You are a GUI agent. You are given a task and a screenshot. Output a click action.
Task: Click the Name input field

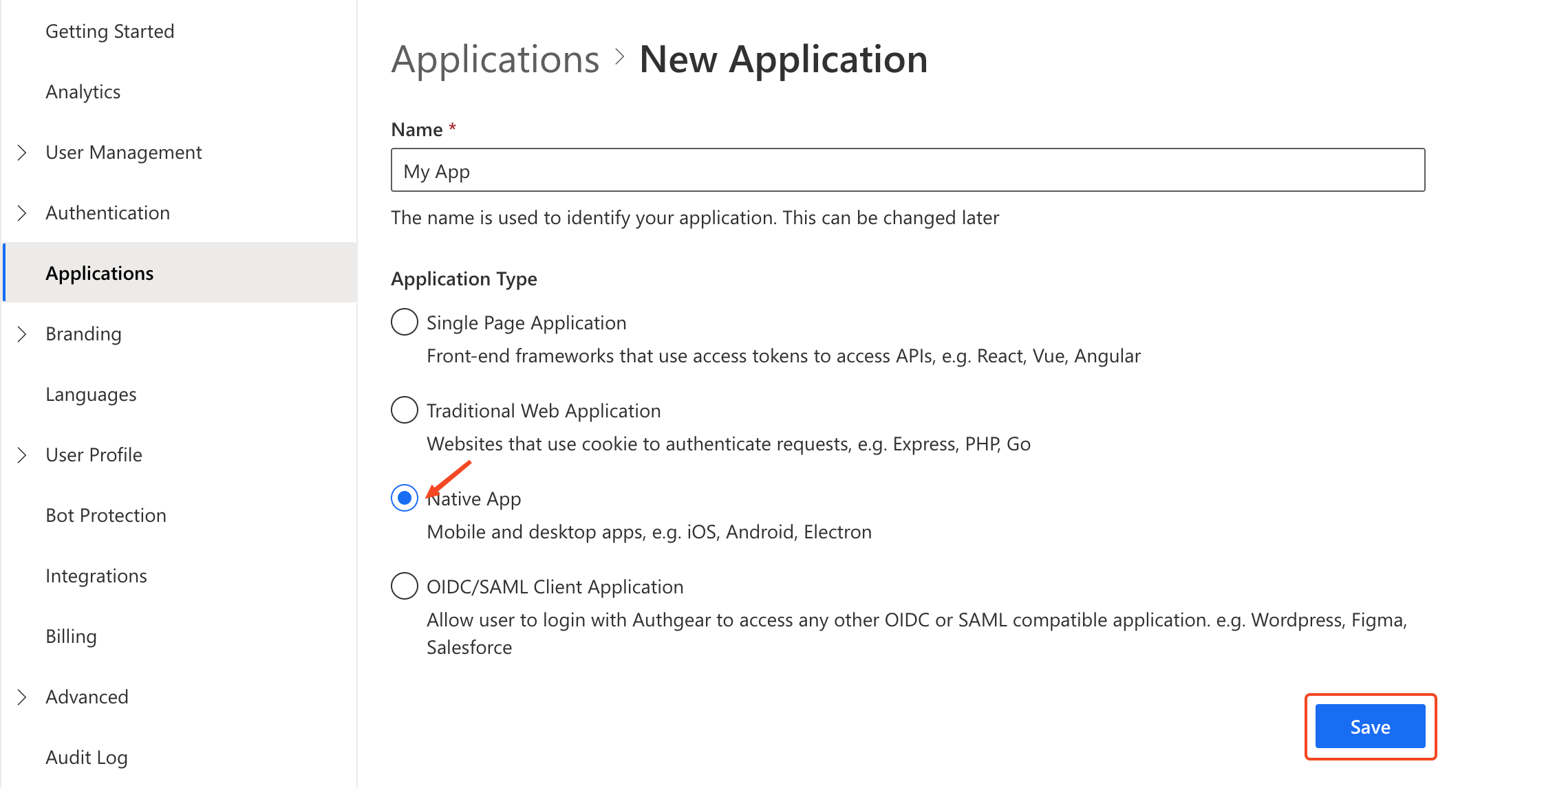click(908, 171)
